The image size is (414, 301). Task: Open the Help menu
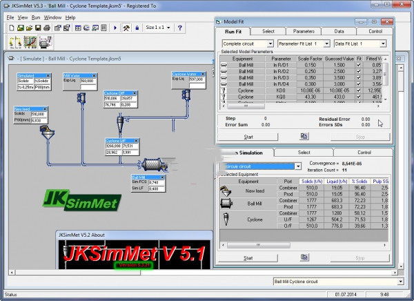tap(70, 17)
